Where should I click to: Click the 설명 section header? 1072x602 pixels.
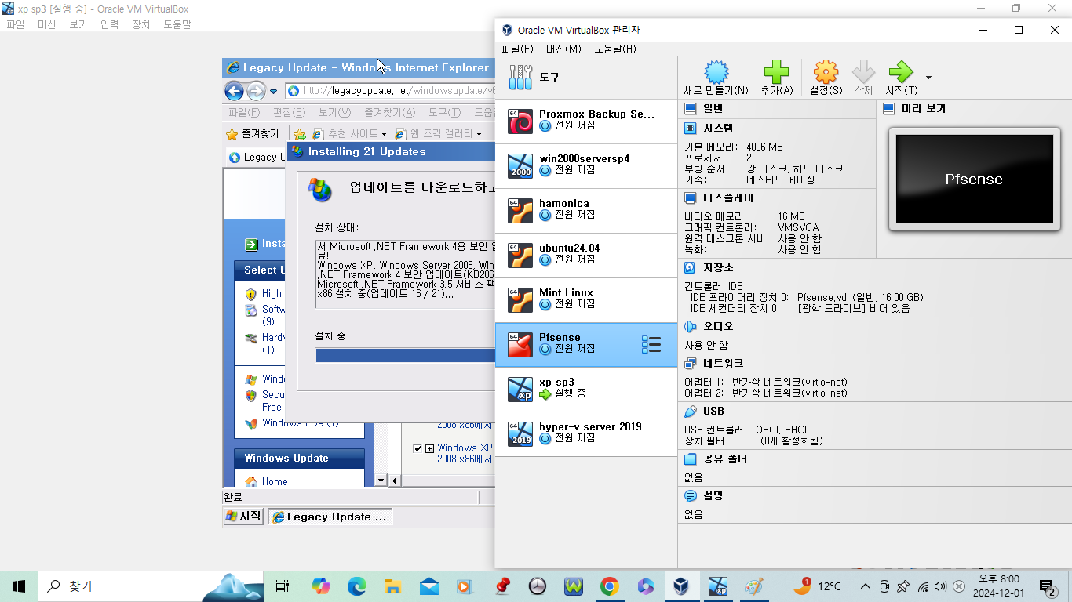point(713,495)
